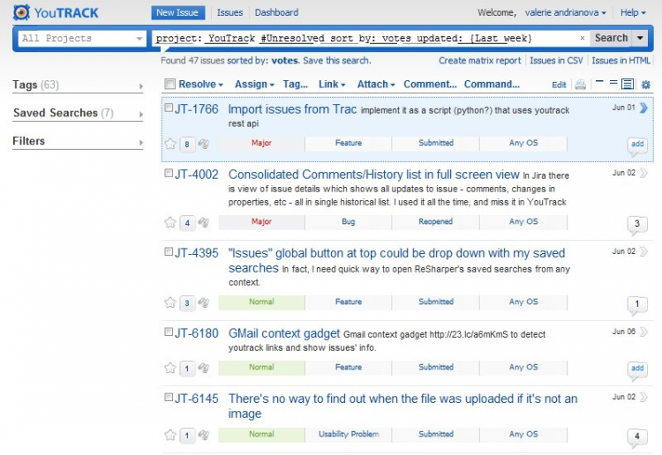Click the Comment... toolbar command
662x455 pixels.
click(430, 85)
